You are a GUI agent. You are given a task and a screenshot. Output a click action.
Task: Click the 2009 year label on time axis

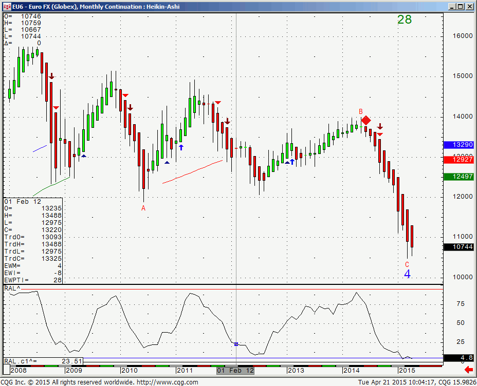coord(74,371)
